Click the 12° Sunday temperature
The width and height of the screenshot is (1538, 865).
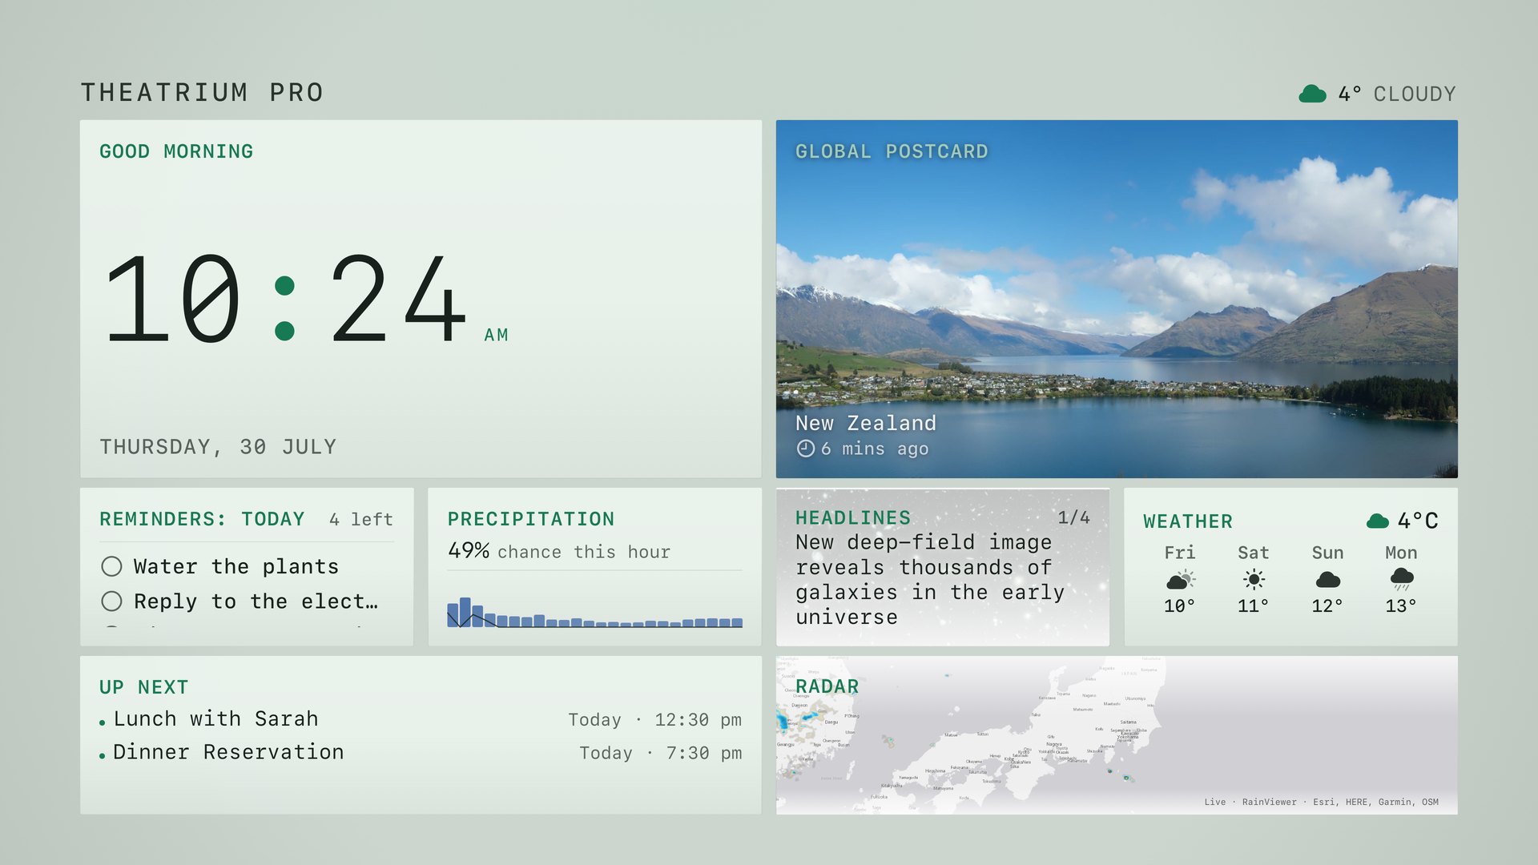click(x=1327, y=605)
